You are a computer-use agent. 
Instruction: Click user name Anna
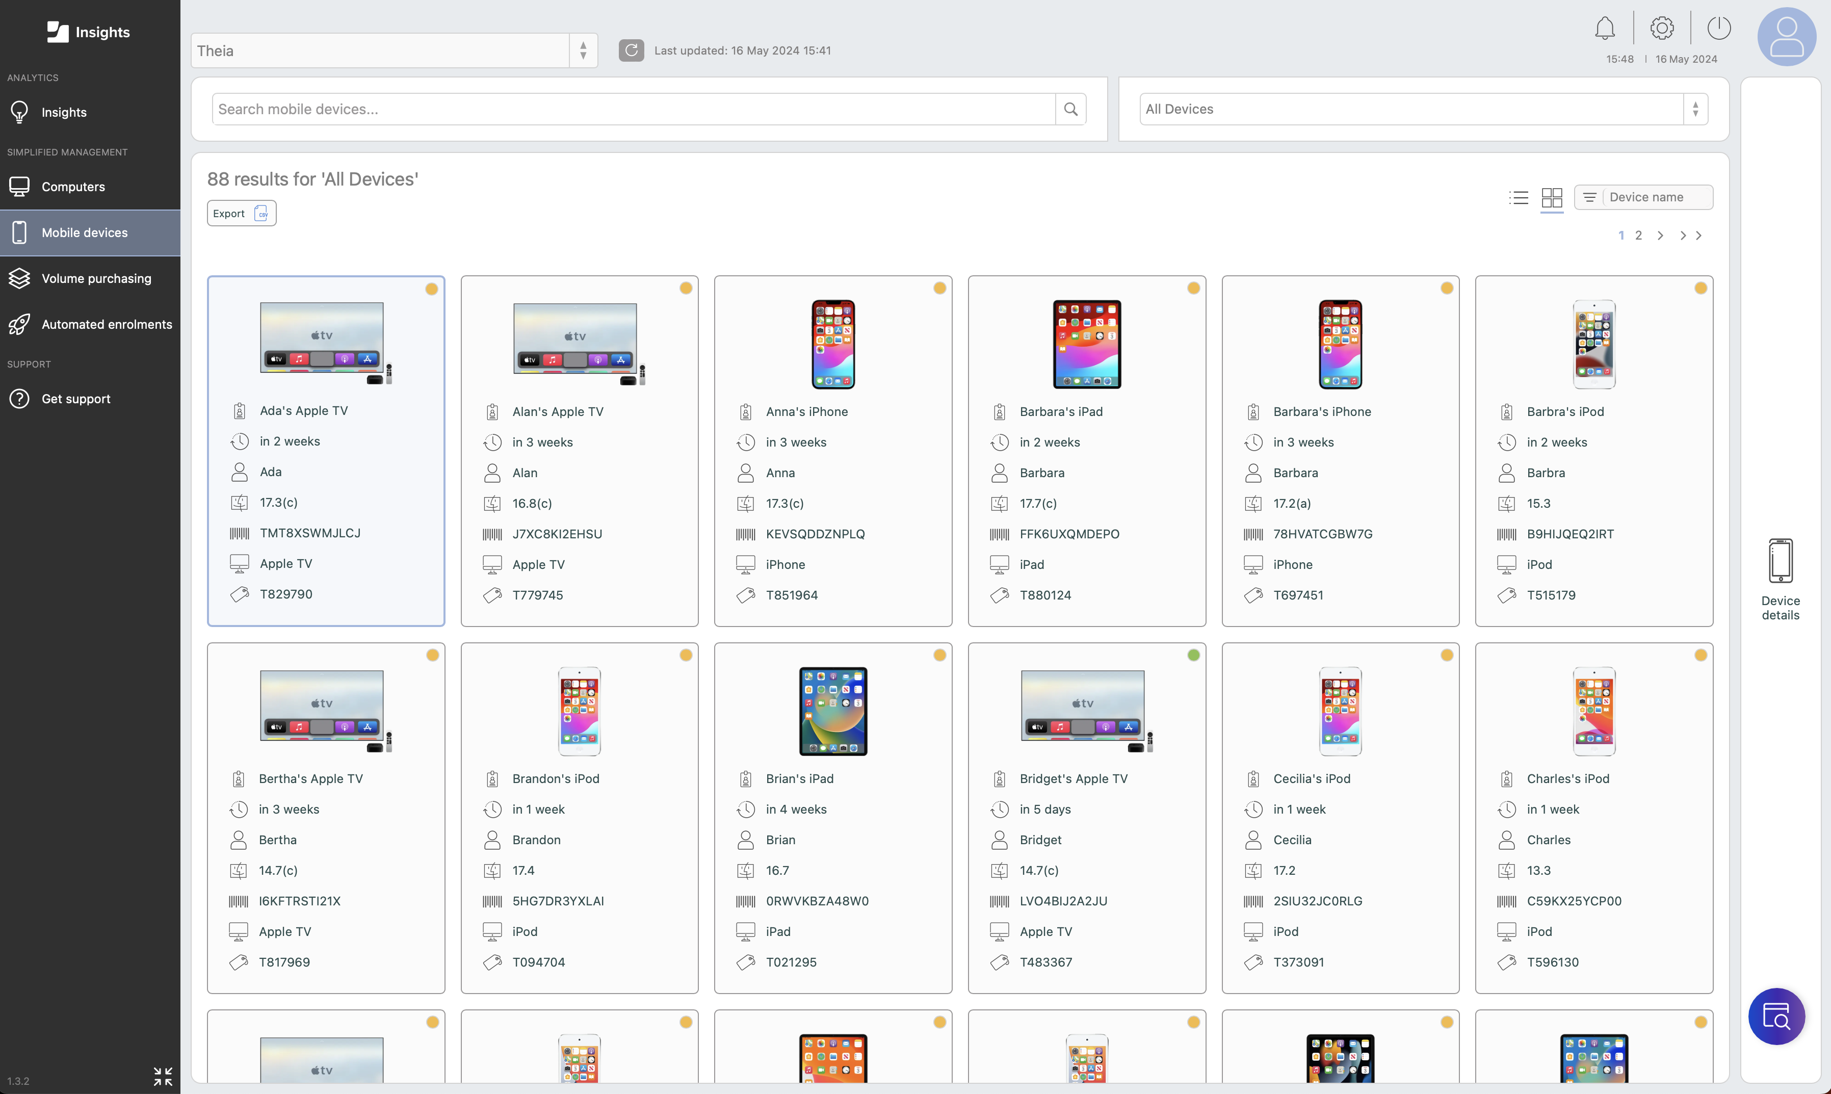click(x=780, y=473)
